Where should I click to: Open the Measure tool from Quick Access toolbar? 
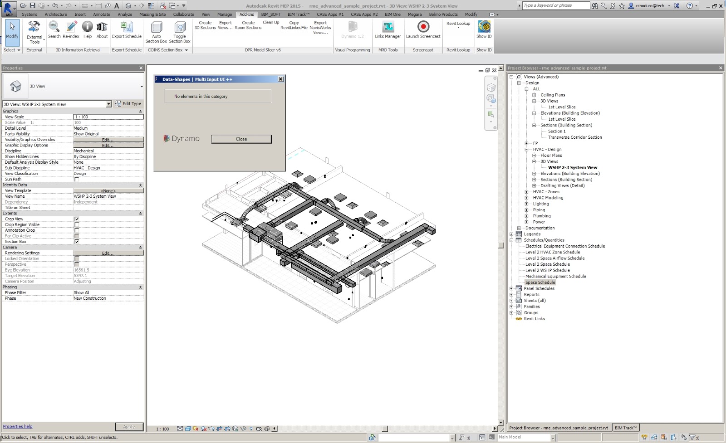[85, 5]
